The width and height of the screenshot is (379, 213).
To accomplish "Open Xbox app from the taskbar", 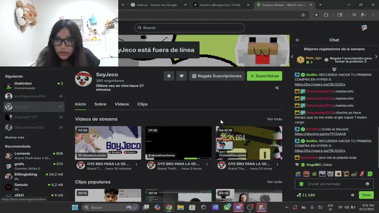I will click(227, 207).
